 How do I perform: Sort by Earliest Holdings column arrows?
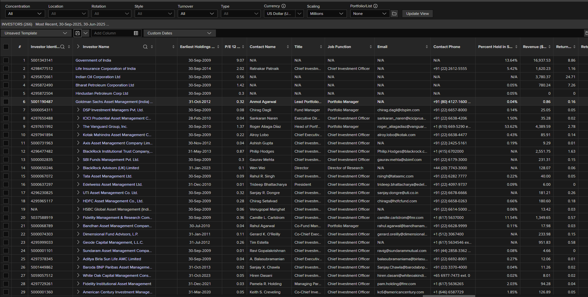pos(218,47)
